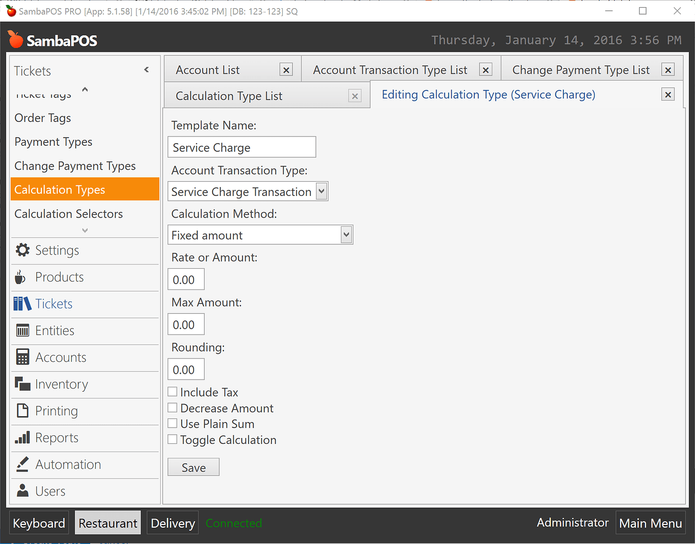Click the Tickets books icon in sidebar

21,304
